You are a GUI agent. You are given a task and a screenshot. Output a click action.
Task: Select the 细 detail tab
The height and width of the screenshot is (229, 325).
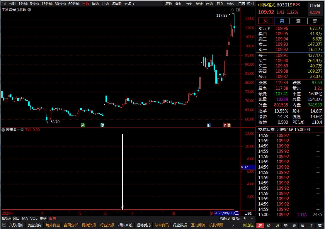[277, 226]
